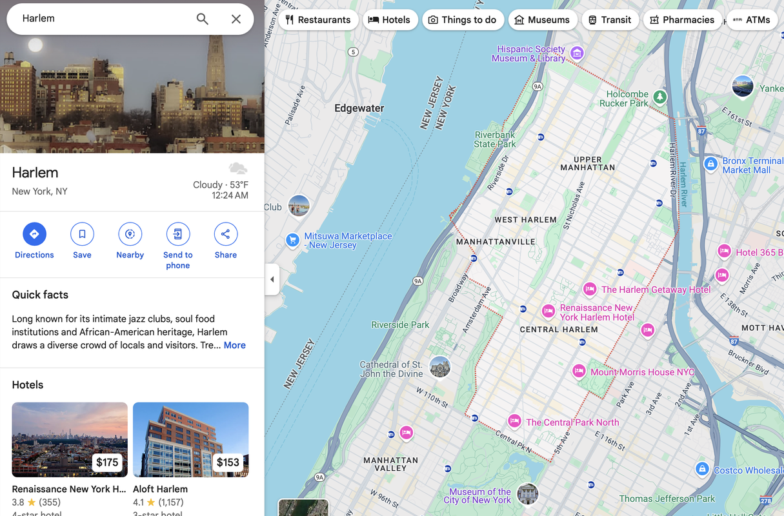Open Renaissance New York hotel photo card
The image size is (784, 516).
tap(70, 440)
